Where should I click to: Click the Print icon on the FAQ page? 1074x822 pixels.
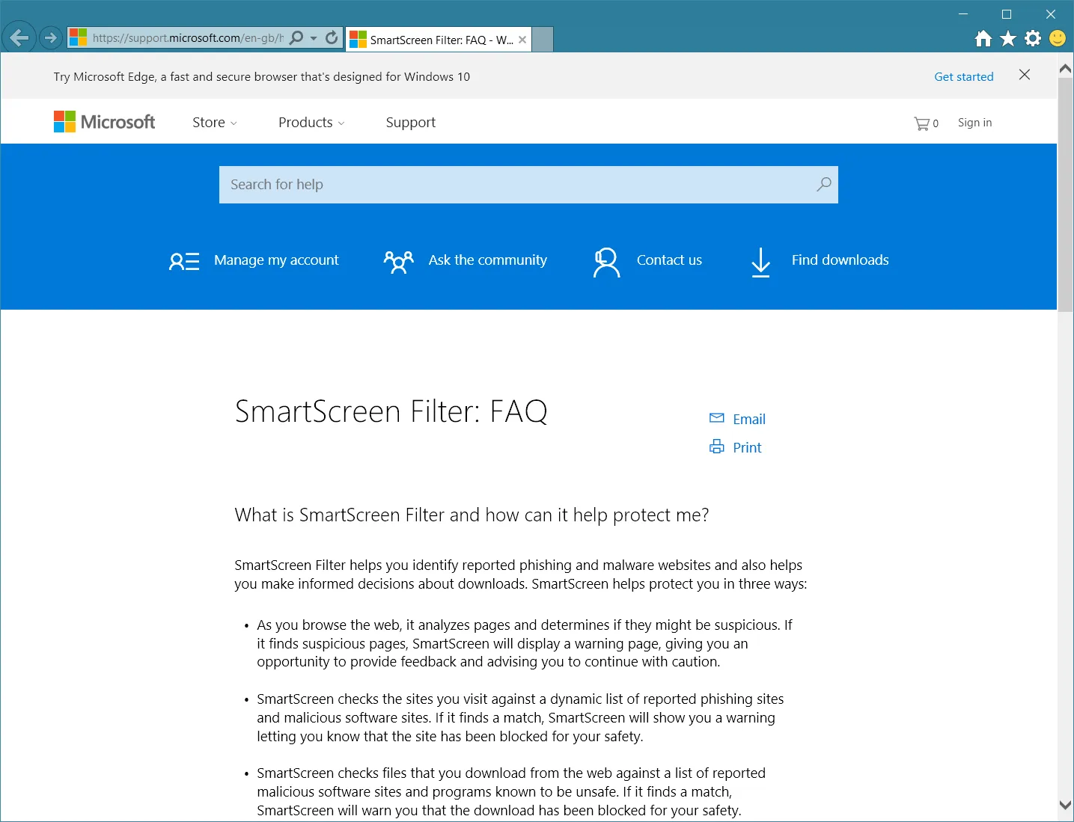pos(717,446)
